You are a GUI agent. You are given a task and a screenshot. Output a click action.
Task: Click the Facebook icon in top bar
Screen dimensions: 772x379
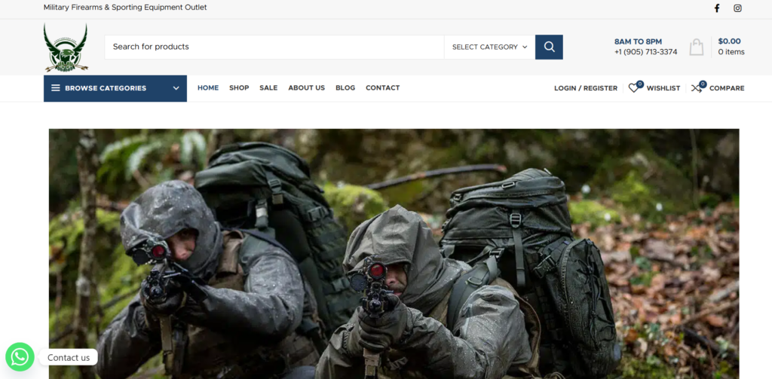pyautogui.click(x=716, y=8)
